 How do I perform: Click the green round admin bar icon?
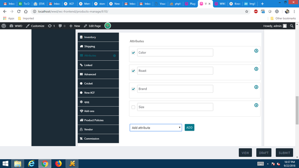[107, 26]
